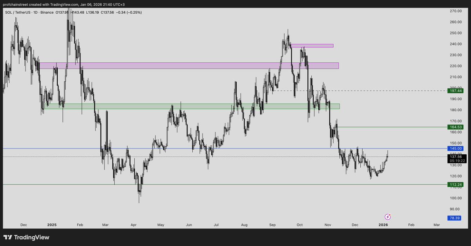
Task: Select the wide purple zone near 220
Action: tap(189, 66)
